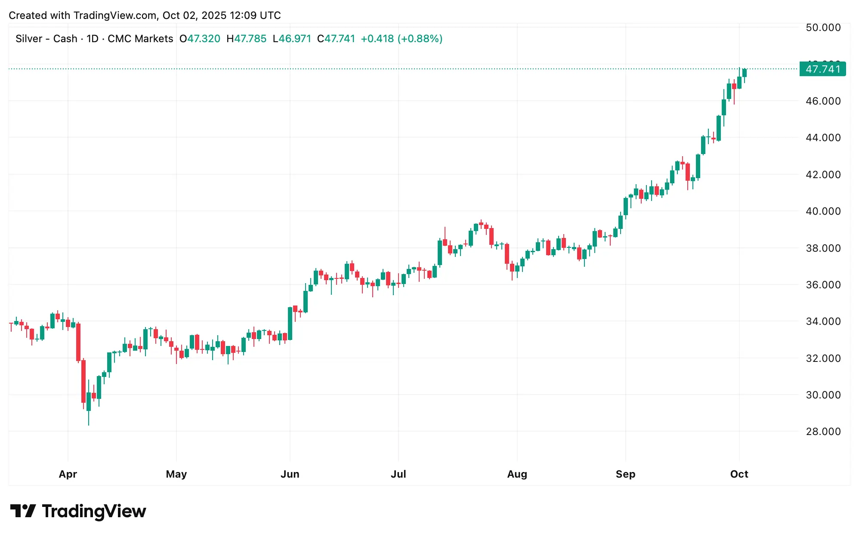Click the 47.741 current price label
859x537 pixels.
822,69
